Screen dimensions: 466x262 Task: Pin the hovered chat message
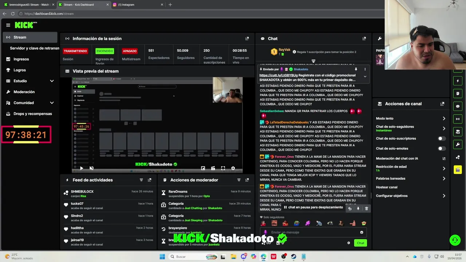[358, 209]
